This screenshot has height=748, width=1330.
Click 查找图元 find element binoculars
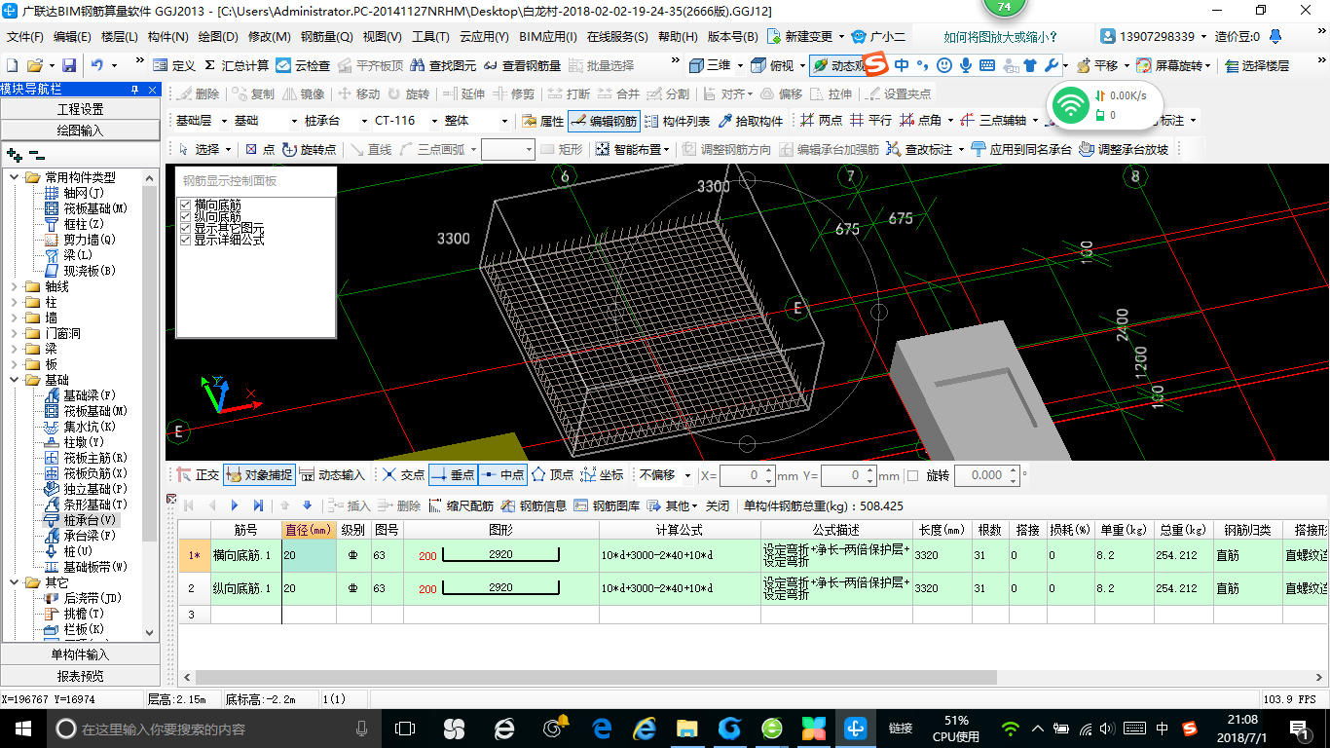click(444, 65)
